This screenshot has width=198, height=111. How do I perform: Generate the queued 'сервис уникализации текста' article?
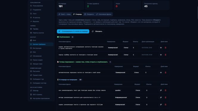pos(161,104)
